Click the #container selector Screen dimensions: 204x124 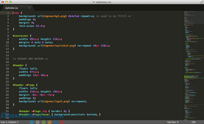click(20, 36)
